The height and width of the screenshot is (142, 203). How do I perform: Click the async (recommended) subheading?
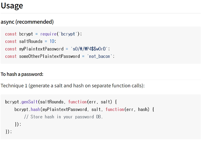coord(27,22)
